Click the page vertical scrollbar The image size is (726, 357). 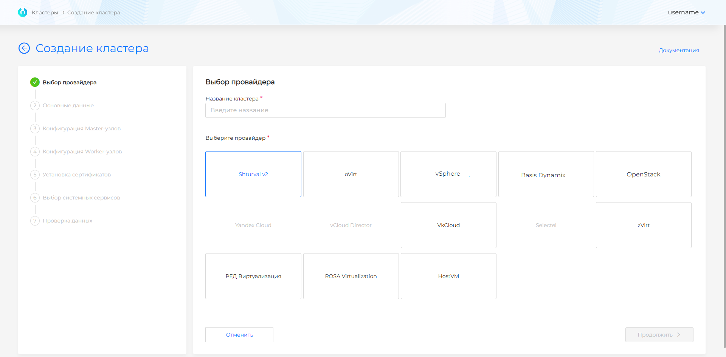724,187
